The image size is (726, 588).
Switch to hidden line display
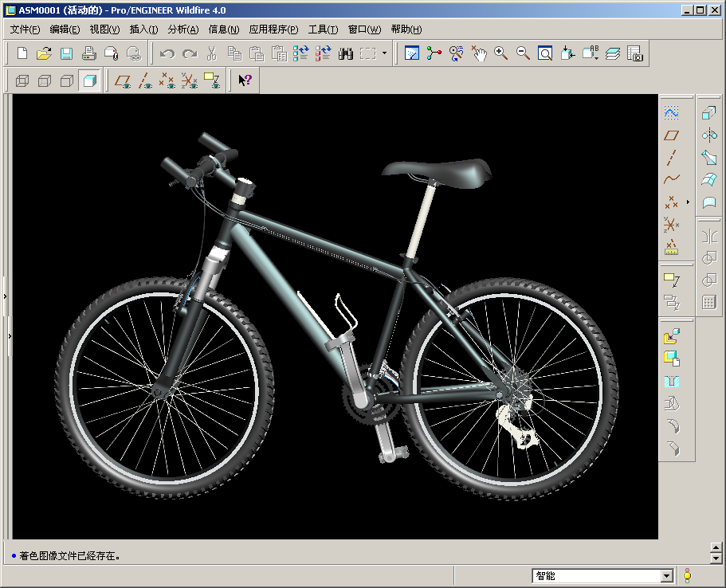click(x=45, y=81)
